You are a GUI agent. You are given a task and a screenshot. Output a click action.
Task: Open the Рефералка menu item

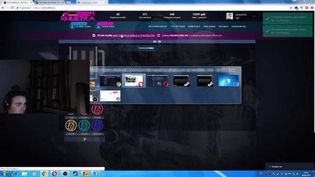[x=194, y=27]
